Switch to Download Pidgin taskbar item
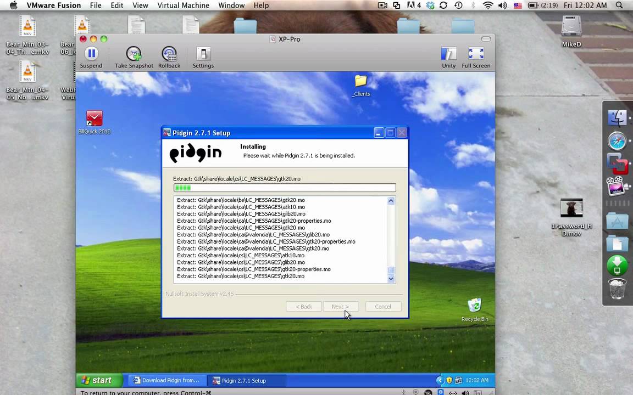Image resolution: width=633 pixels, height=395 pixels. [x=168, y=380]
